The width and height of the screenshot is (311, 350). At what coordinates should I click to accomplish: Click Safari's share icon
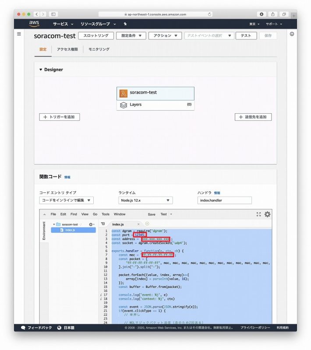tap(273, 14)
